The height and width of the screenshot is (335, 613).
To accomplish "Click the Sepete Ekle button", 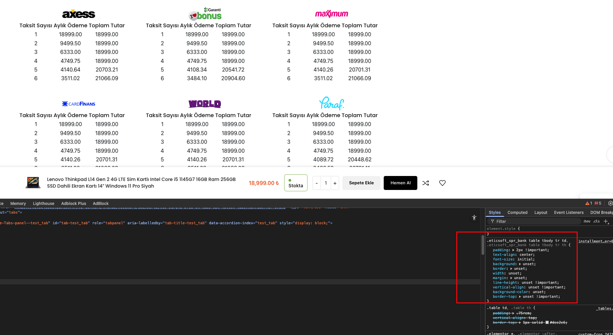I will (x=361, y=183).
